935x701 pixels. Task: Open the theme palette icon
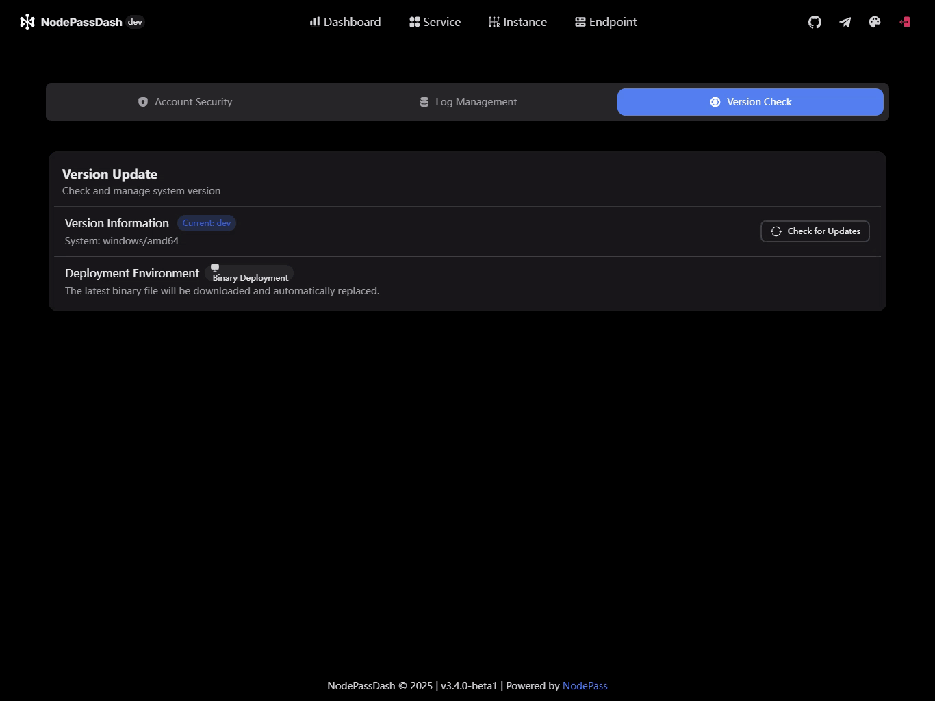[x=875, y=22]
